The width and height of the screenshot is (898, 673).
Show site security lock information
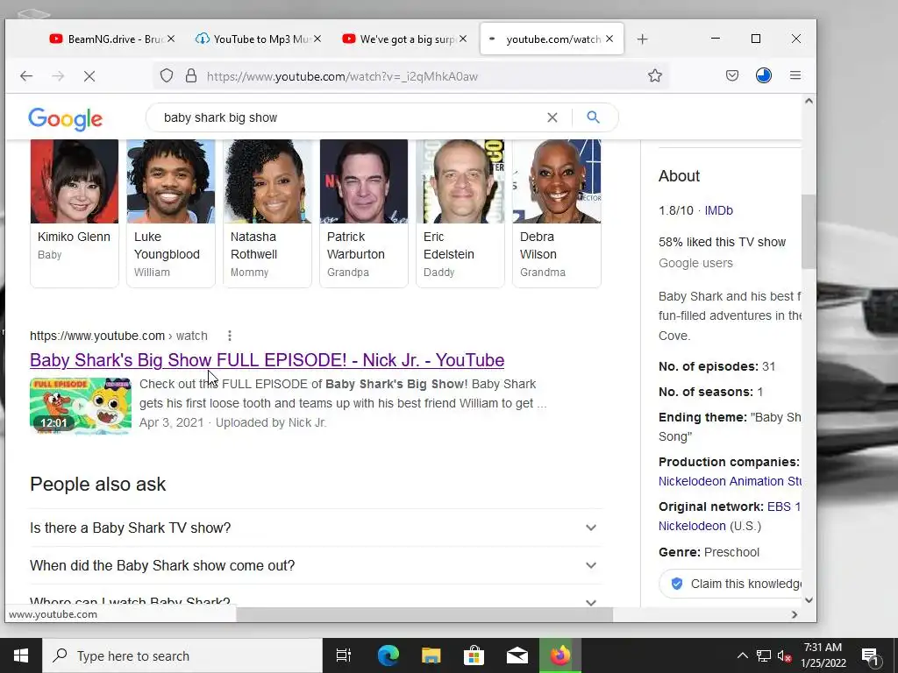click(191, 75)
